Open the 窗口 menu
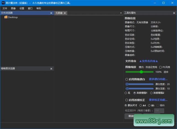The width and height of the screenshot is (177, 129). [30, 9]
